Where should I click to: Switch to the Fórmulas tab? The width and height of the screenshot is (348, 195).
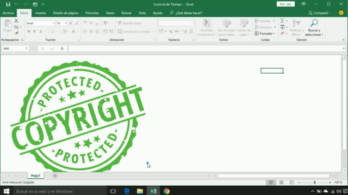tap(92, 13)
